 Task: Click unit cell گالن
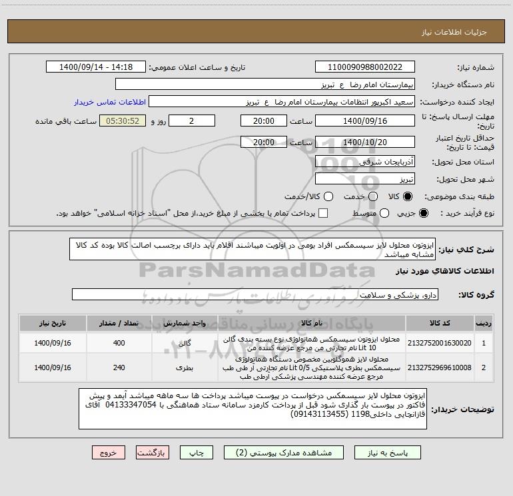pyautogui.click(x=185, y=343)
